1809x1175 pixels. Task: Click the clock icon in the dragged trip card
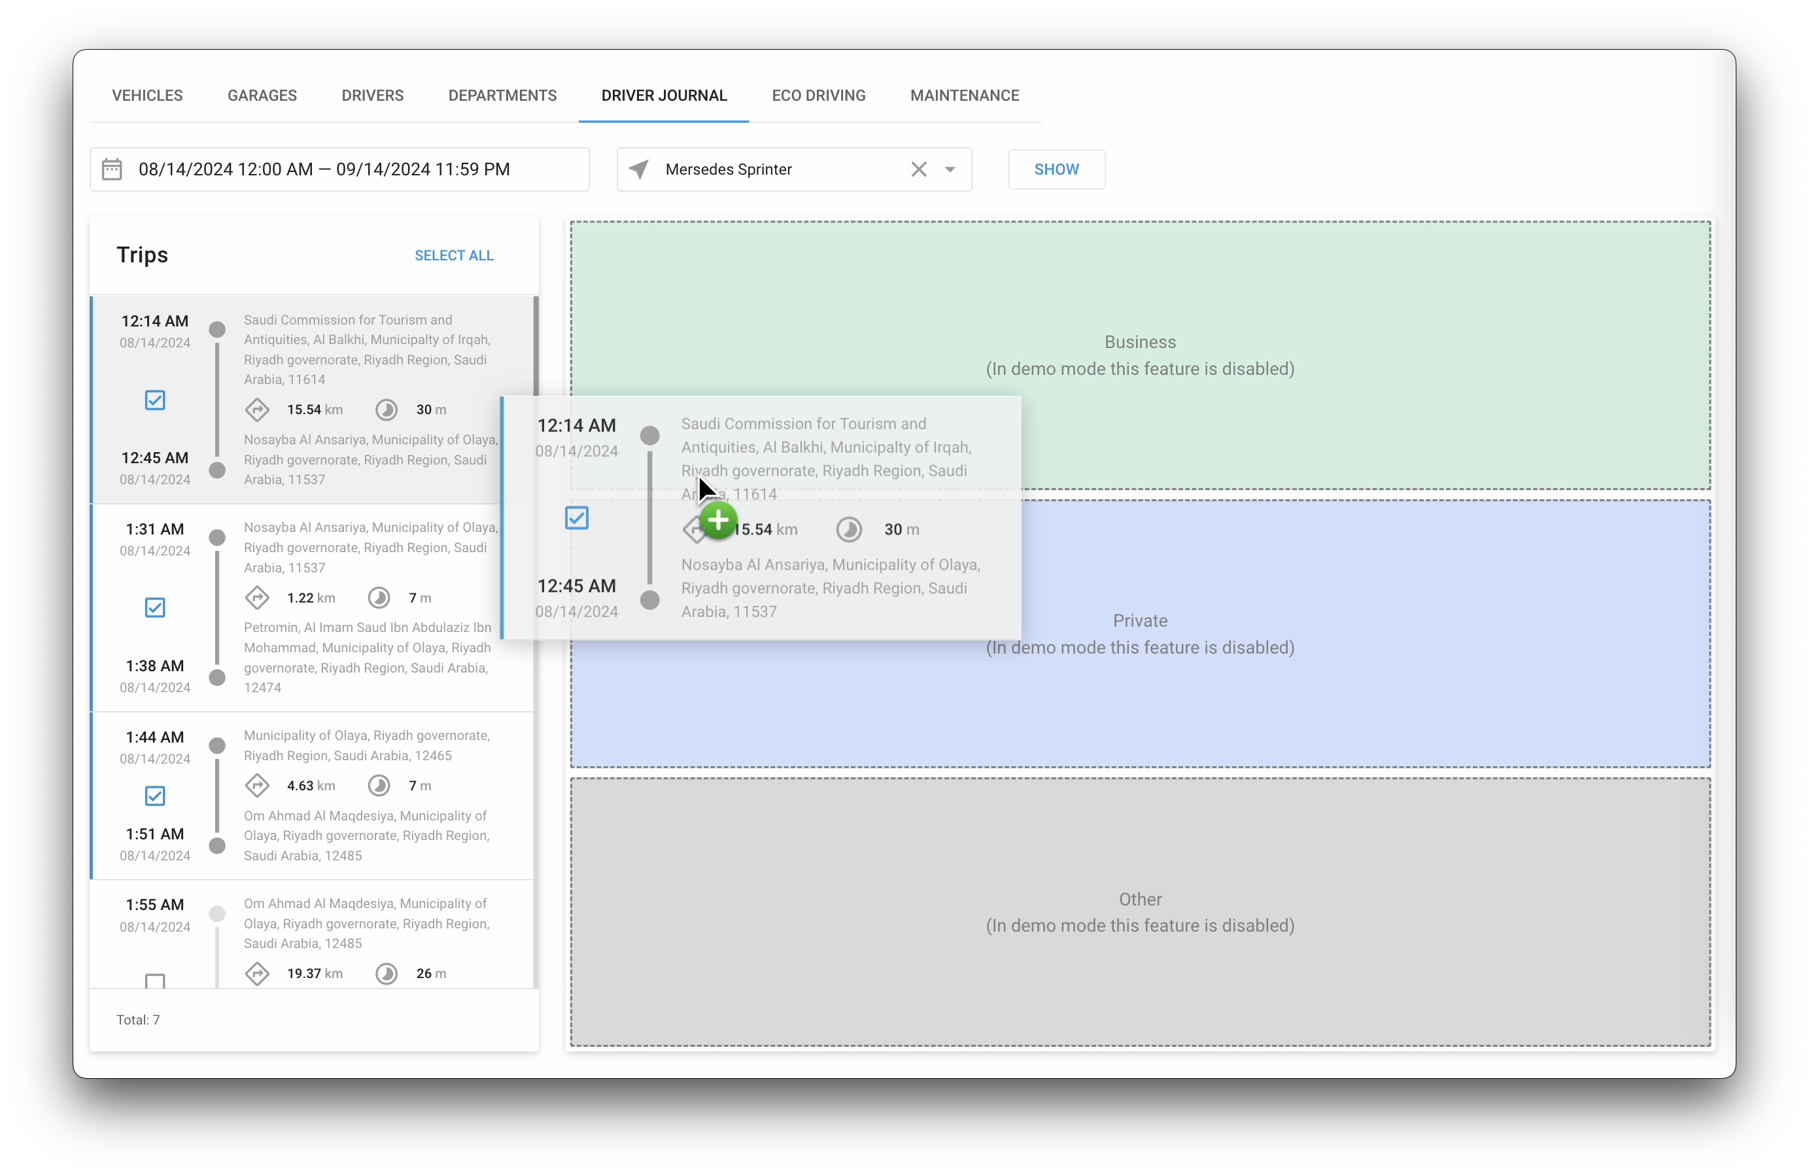848,529
